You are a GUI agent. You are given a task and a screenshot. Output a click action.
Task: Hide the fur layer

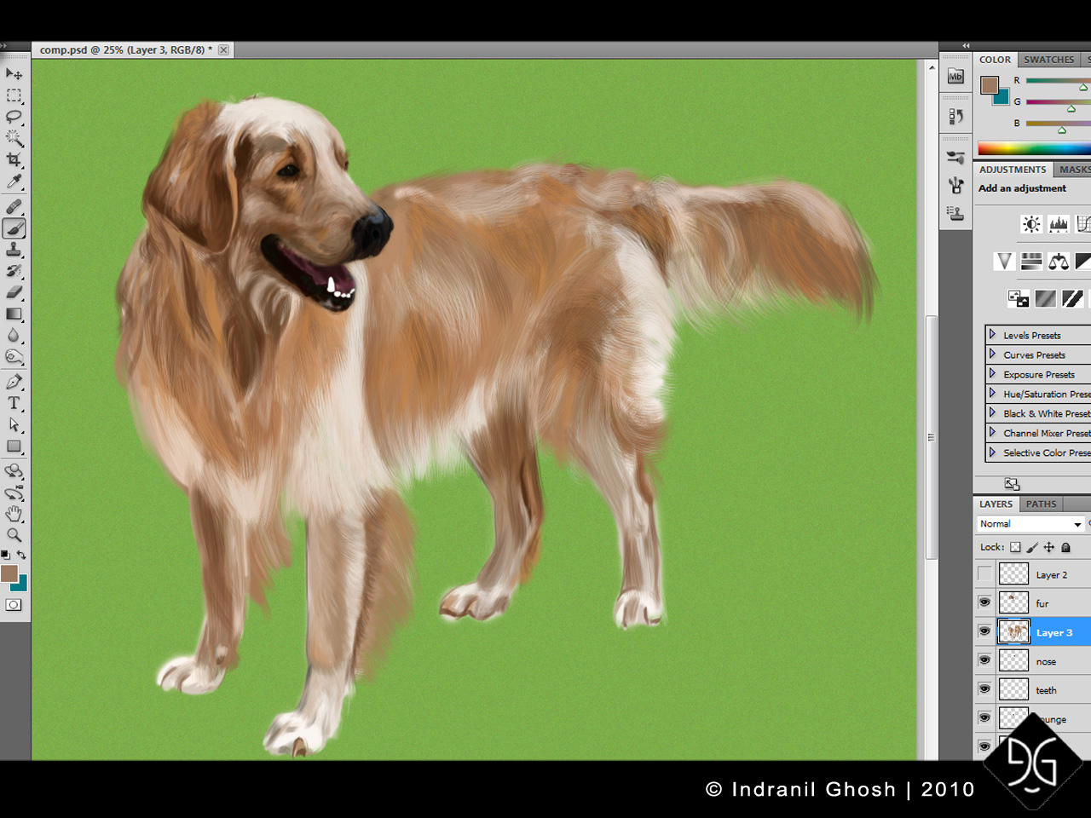(x=984, y=602)
